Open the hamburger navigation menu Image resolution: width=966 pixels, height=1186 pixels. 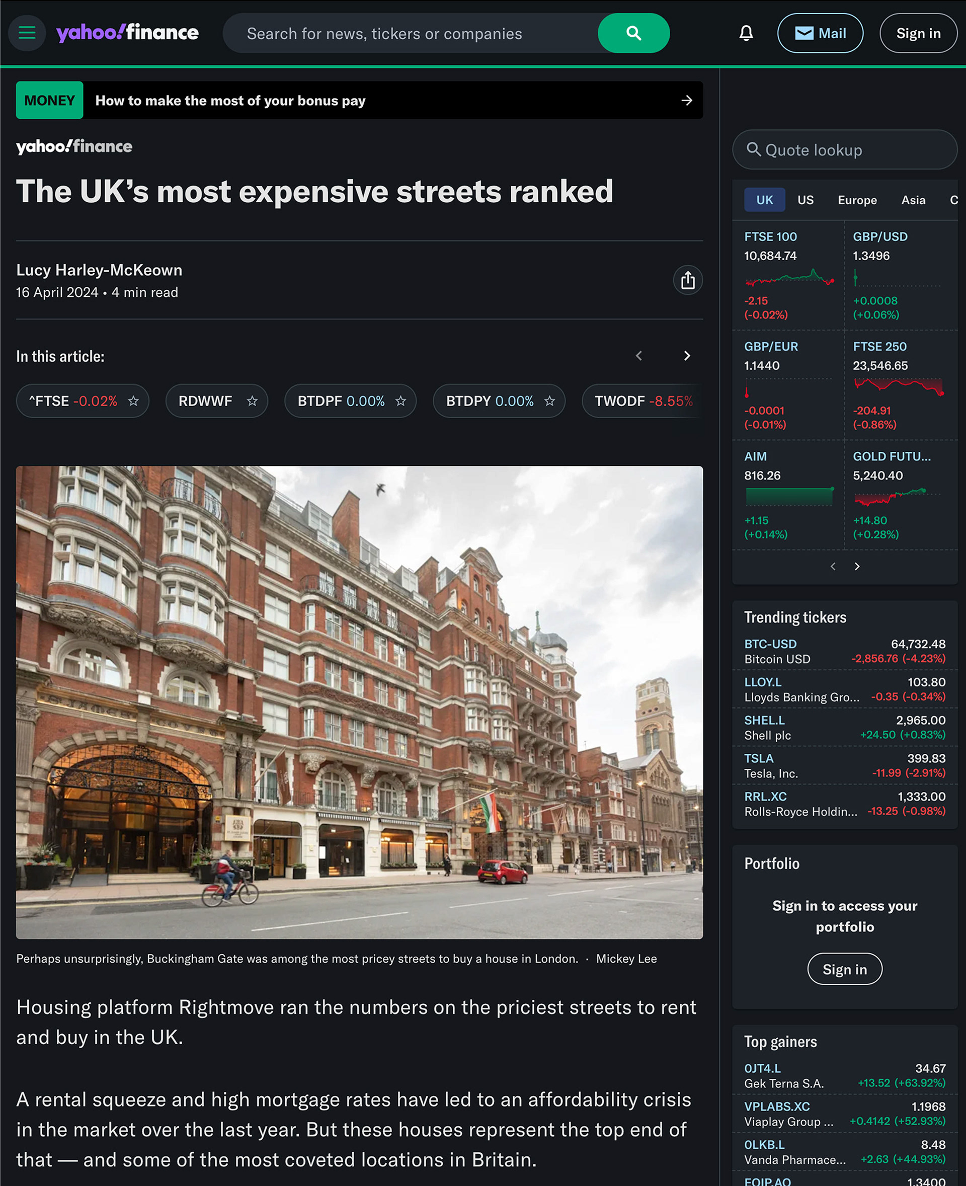(27, 33)
